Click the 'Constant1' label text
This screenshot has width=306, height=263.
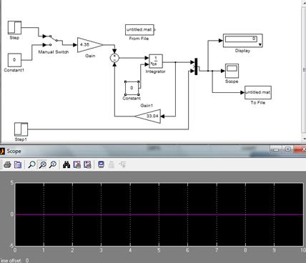pyautogui.click(x=14, y=70)
